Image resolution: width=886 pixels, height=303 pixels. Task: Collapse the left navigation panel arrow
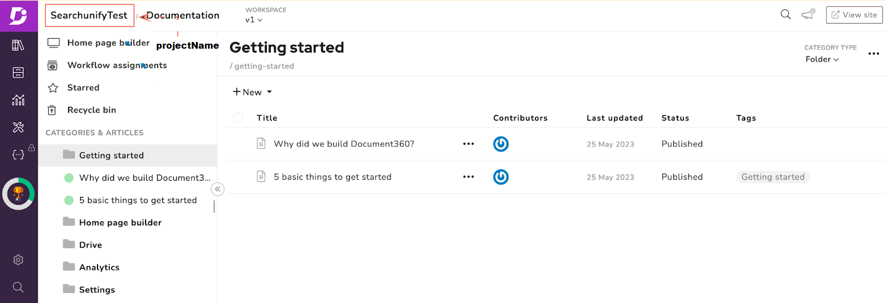(x=218, y=189)
